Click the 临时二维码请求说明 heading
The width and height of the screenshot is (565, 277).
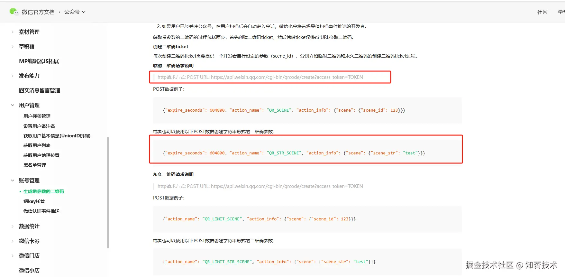pyautogui.click(x=173, y=66)
